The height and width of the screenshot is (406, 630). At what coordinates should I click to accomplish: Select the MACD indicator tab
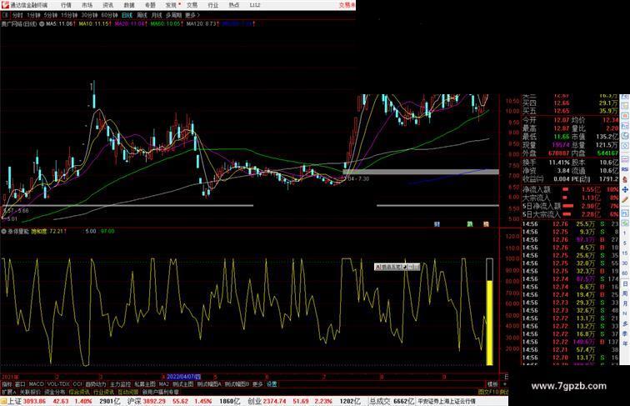point(36,384)
